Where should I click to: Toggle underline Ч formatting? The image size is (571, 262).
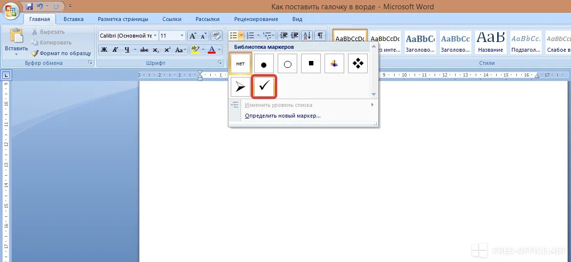(x=127, y=50)
